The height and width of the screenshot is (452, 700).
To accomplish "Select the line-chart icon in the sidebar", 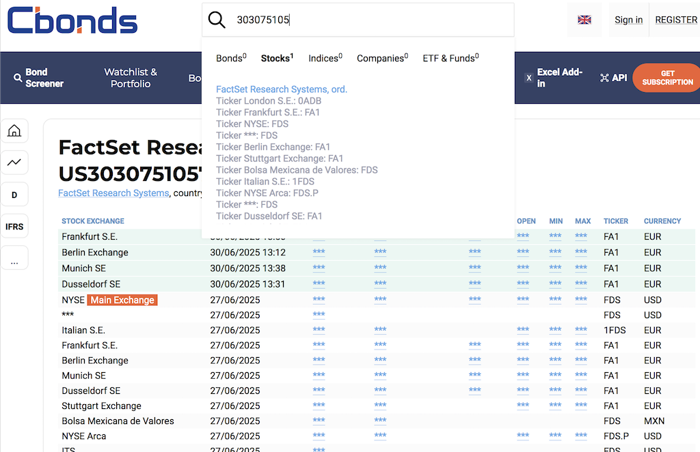I will (14, 163).
